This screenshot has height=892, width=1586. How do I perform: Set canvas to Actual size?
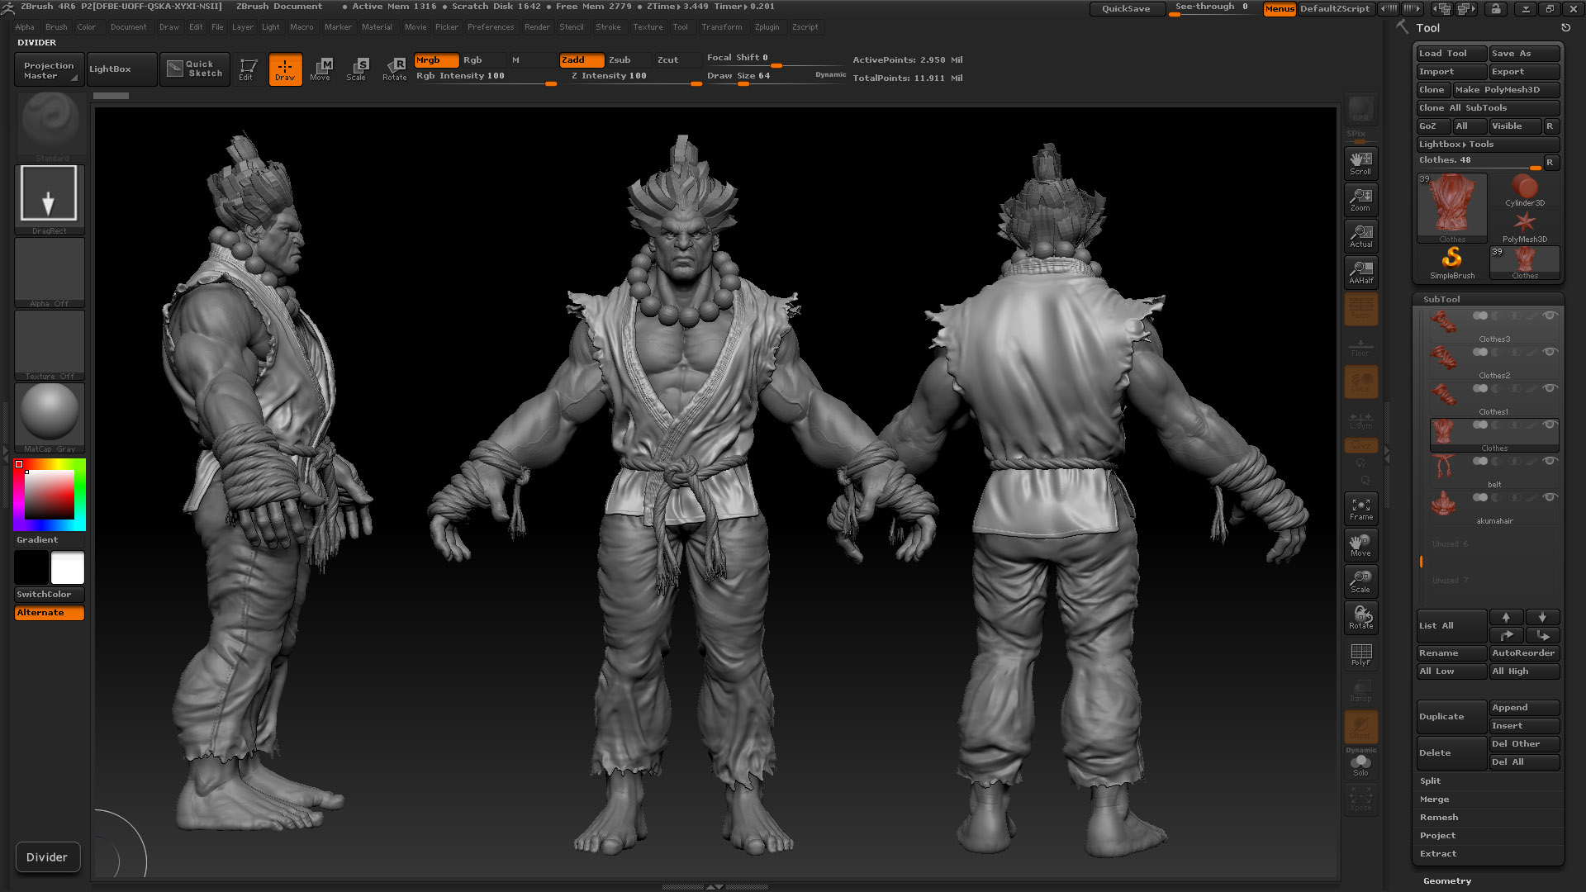pyautogui.click(x=1360, y=235)
